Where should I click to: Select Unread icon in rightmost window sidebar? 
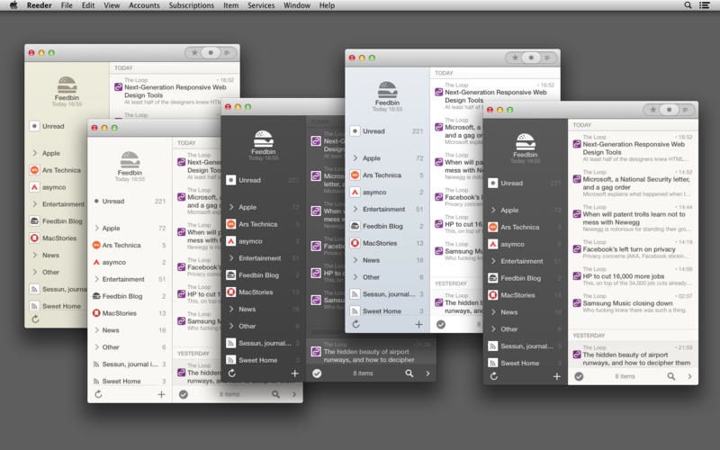point(492,183)
